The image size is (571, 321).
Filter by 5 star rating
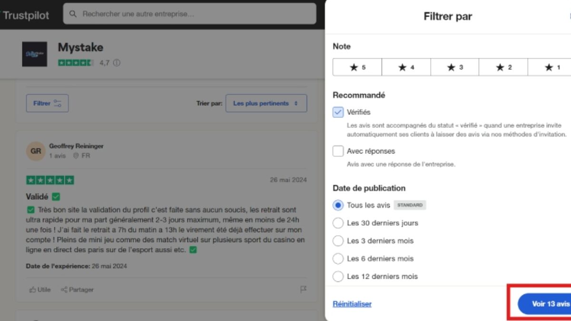point(357,67)
